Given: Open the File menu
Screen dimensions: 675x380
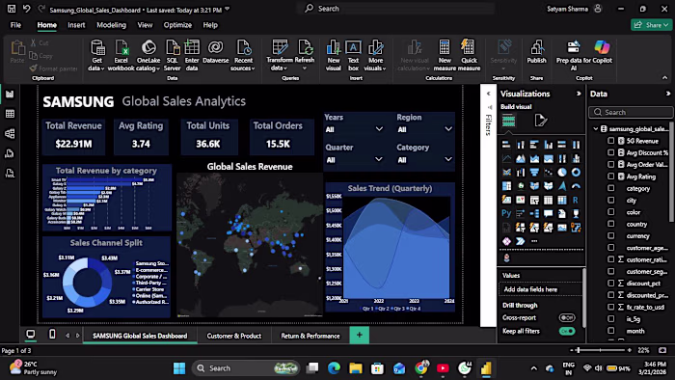Looking at the screenshot, I should 15,25.
